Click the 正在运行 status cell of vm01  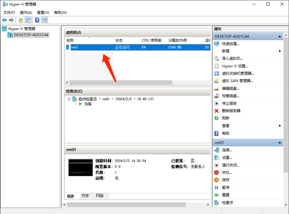coord(123,47)
